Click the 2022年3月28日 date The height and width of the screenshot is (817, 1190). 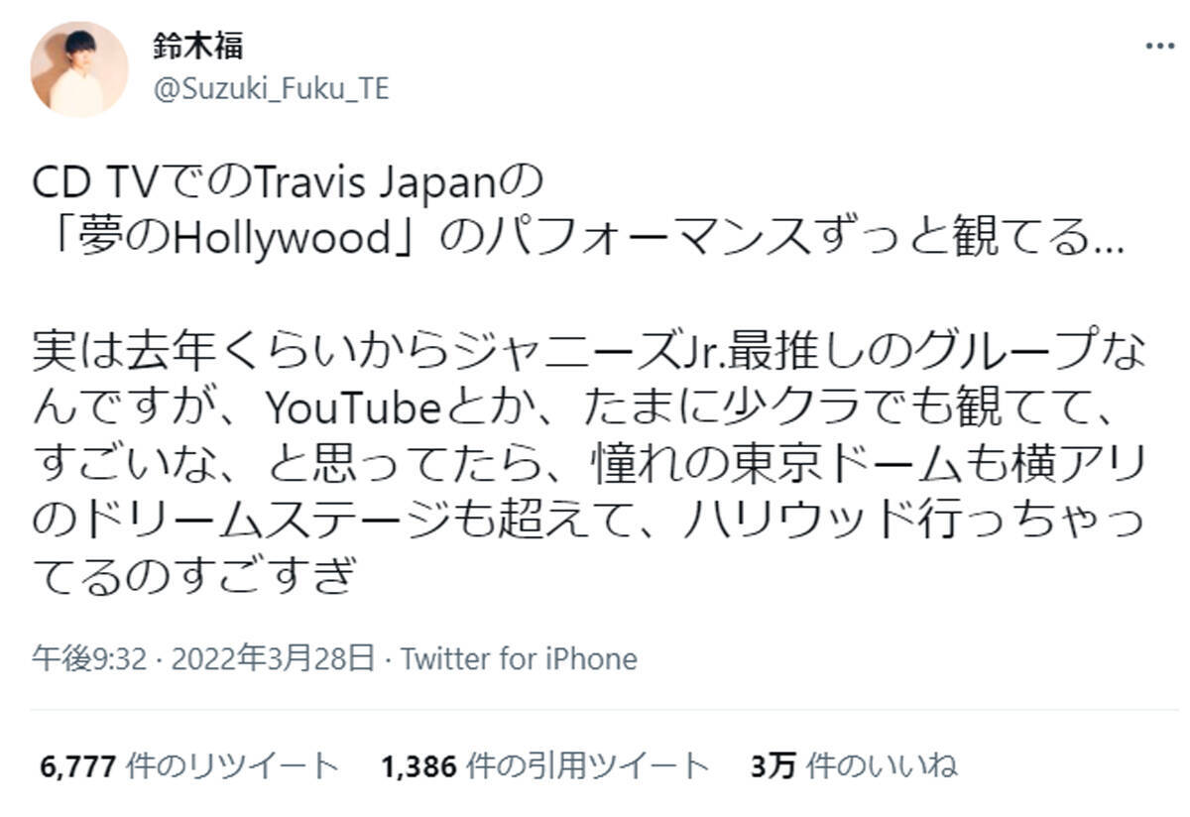[273, 659]
